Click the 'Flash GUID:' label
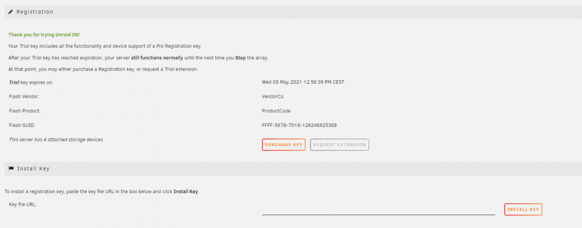 pyautogui.click(x=22, y=125)
